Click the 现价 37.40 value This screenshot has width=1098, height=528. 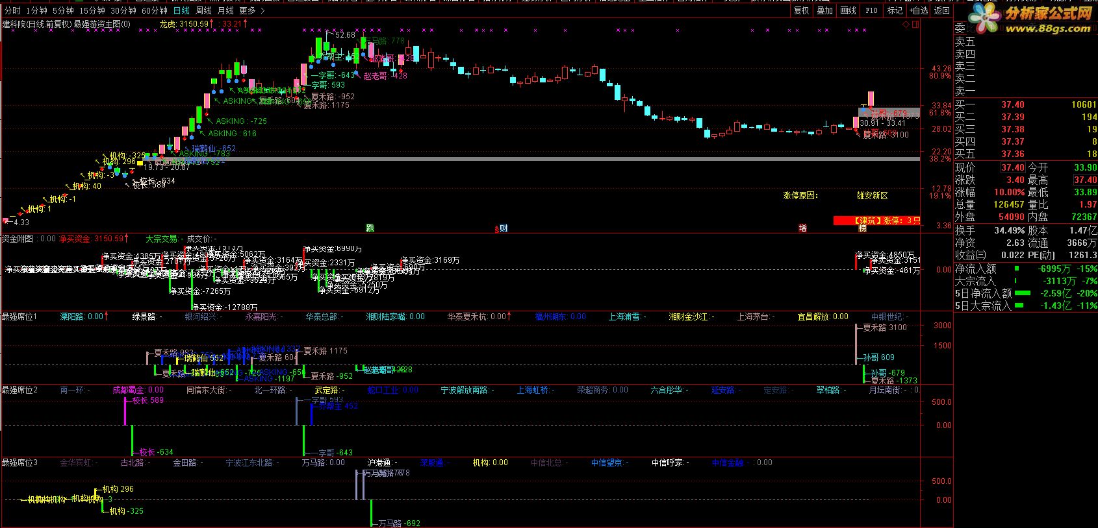1013,167
